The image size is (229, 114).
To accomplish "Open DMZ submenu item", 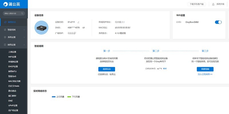I will coord(11,101).
